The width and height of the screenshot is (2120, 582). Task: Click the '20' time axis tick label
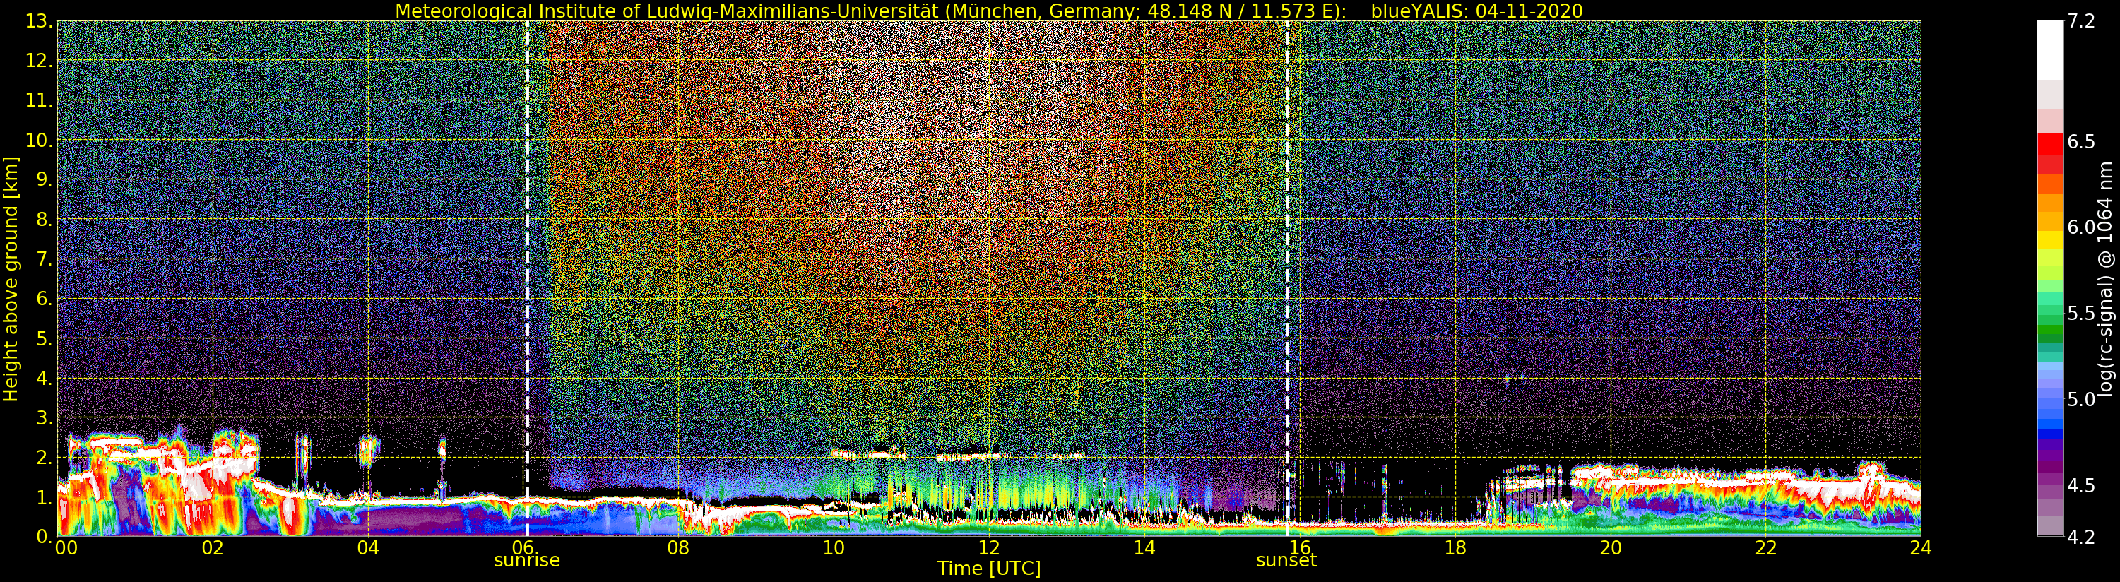1610,547
